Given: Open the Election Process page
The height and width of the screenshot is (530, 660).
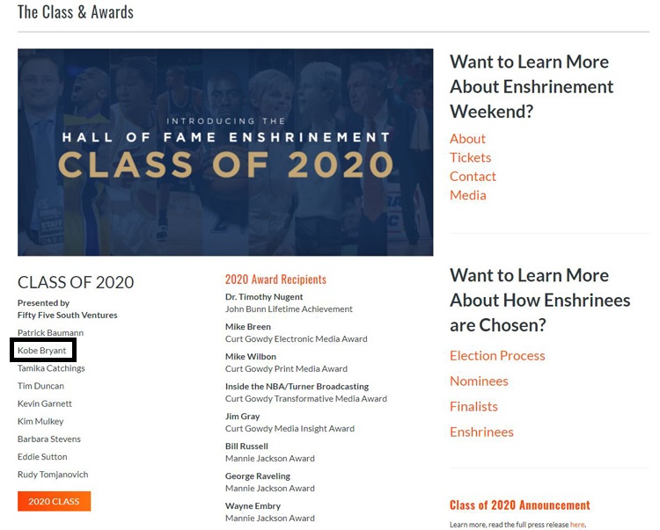Looking at the screenshot, I should click(497, 356).
